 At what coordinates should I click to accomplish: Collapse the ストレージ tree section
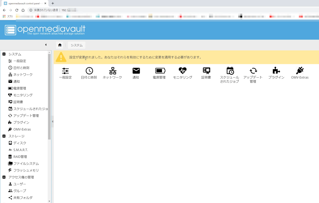click(4, 136)
